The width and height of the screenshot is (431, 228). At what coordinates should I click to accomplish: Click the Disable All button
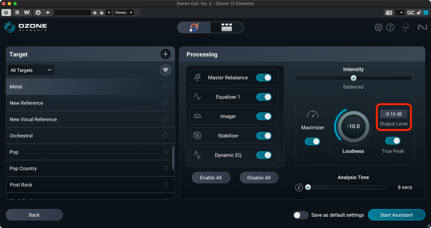(x=259, y=178)
